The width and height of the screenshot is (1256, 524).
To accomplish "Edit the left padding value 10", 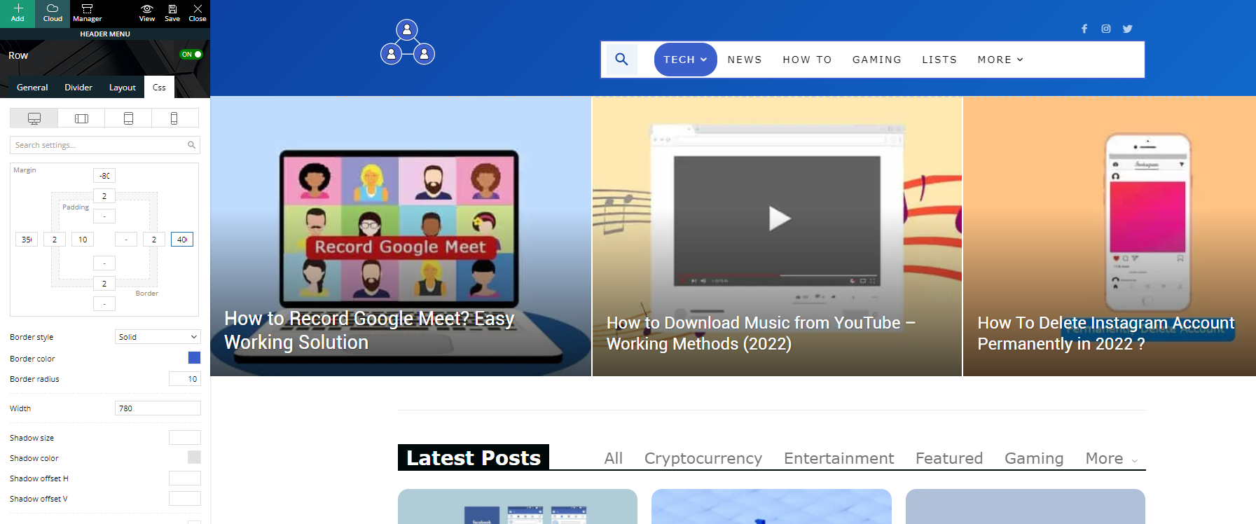I will click(x=83, y=240).
